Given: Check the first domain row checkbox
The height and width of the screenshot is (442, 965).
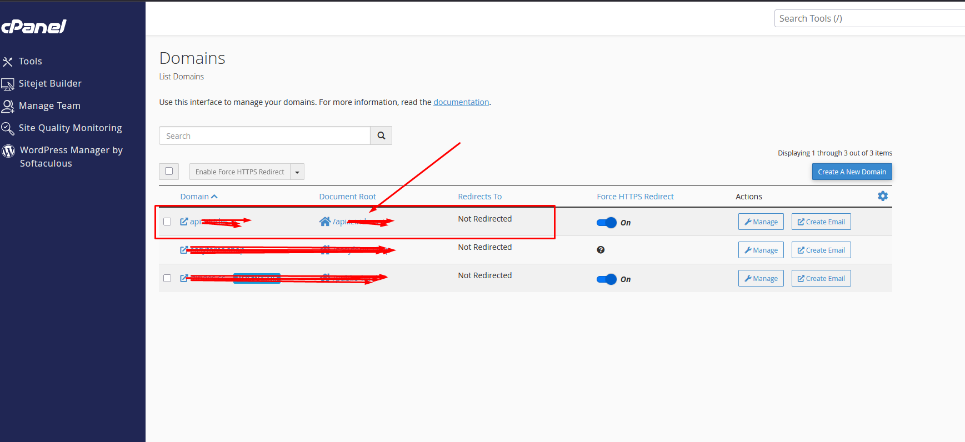Looking at the screenshot, I should tap(167, 222).
